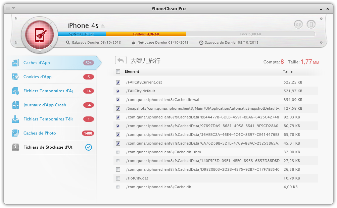Uncheck the 6A76D59B cached data checkbox
This screenshot has height=208, width=337.
pyautogui.click(x=118, y=143)
